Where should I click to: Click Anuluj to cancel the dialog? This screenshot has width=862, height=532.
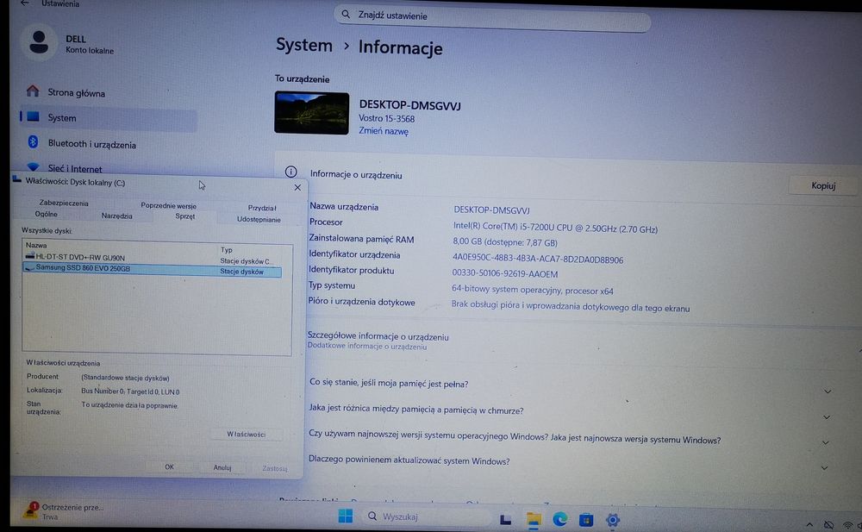tap(222, 467)
